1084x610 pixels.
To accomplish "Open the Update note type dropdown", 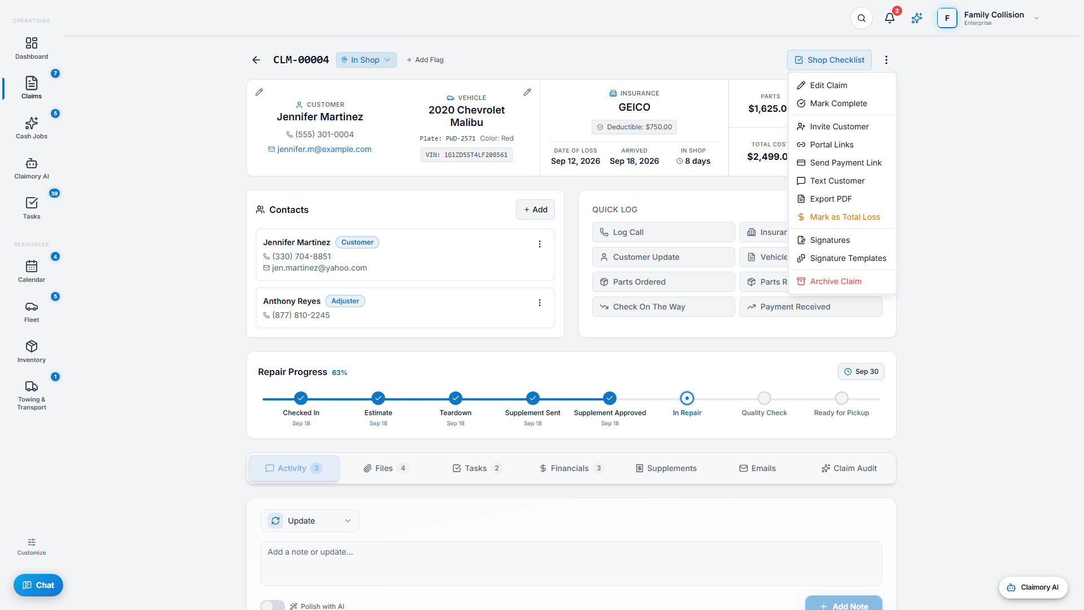I will 310,521.
